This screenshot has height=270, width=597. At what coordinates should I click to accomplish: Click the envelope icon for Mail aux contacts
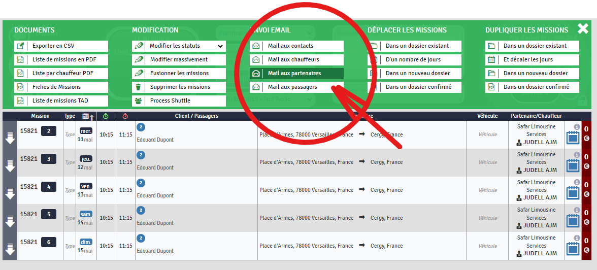256,46
